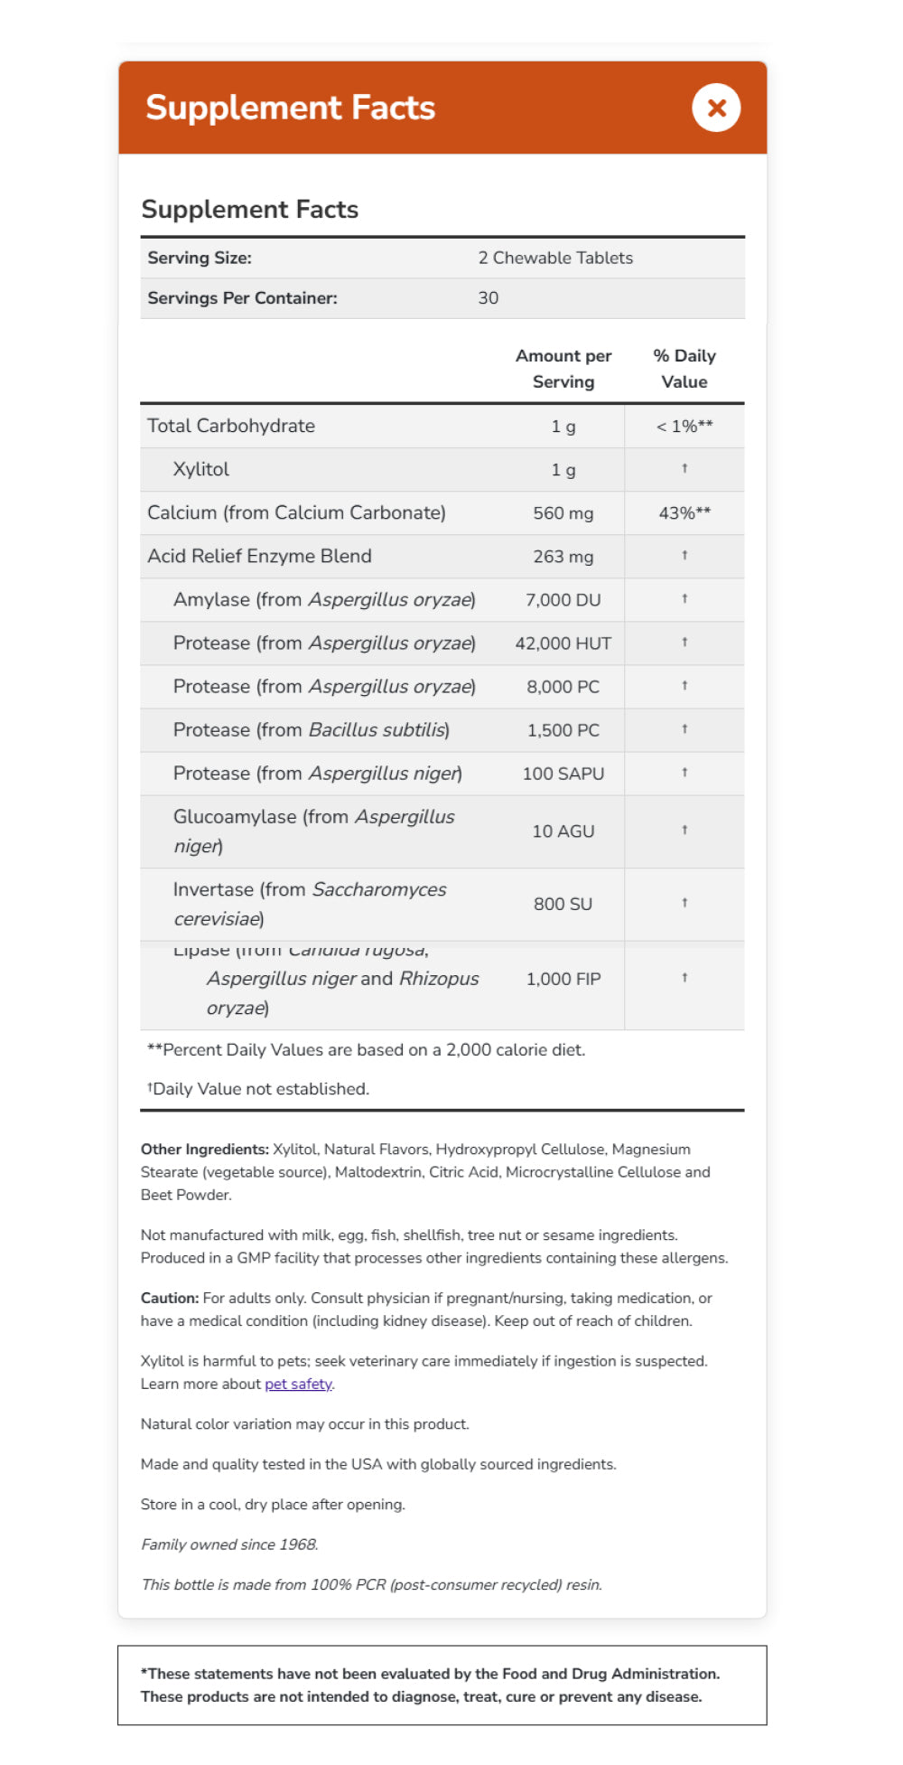903x1765 pixels.
Task: Close the Supplement Facts popup
Action: 716,108
